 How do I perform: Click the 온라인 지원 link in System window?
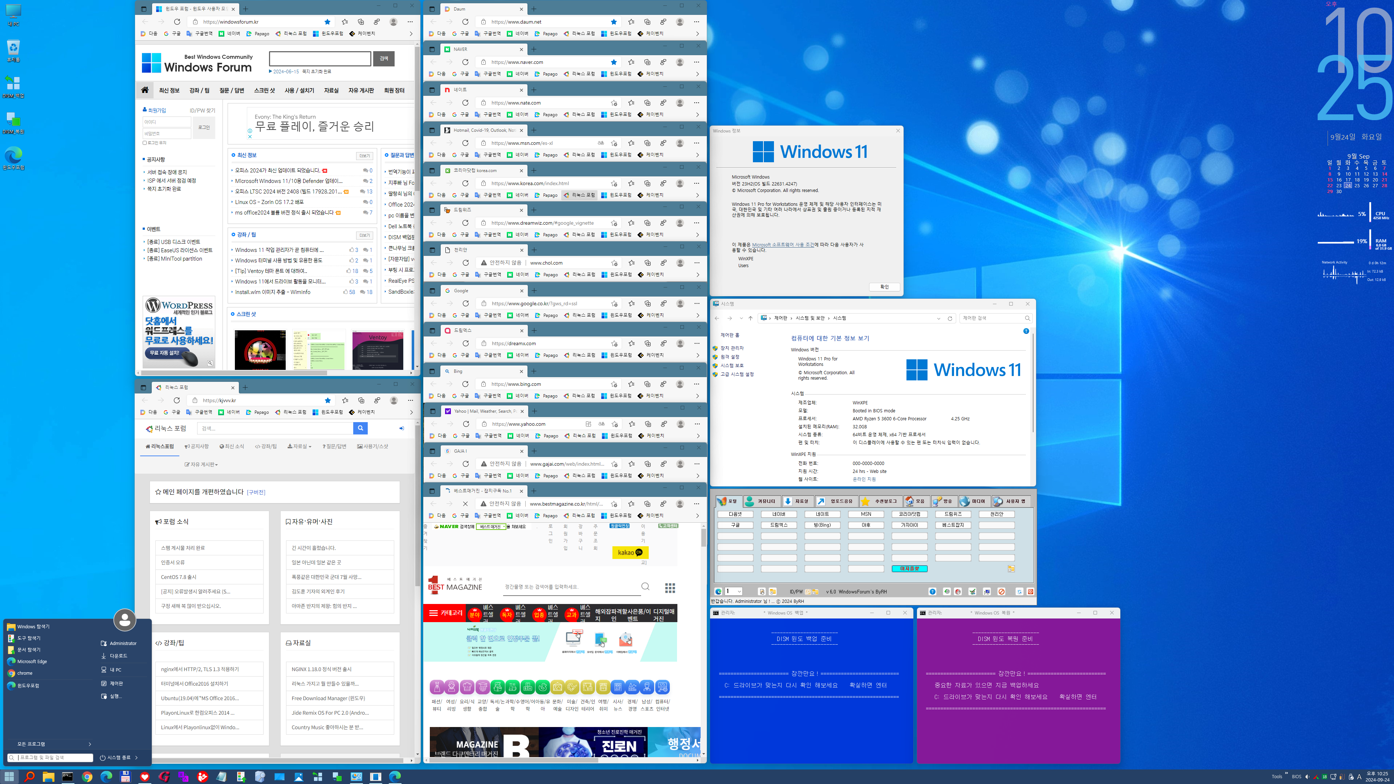(864, 479)
